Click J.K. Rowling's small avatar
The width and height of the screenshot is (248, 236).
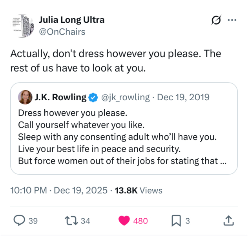pyautogui.click(x=25, y=97)
